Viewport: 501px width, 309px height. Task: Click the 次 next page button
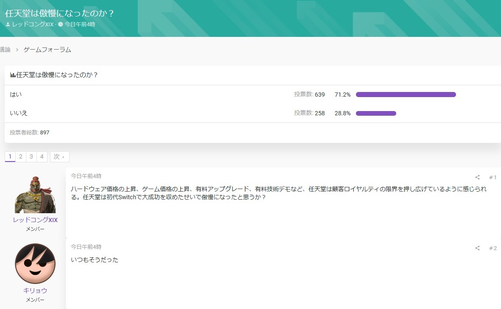click(59, 157)
